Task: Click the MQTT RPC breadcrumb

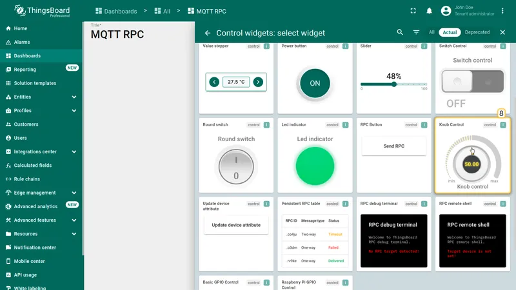Action: [206, 11]
